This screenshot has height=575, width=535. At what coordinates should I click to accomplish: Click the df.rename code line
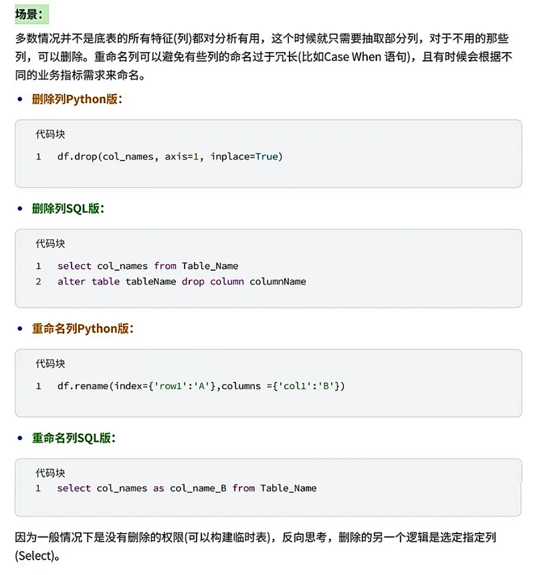point(201,386)
